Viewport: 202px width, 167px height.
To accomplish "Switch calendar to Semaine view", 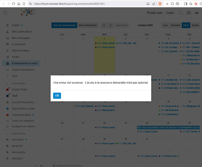I will click(176, 25).
